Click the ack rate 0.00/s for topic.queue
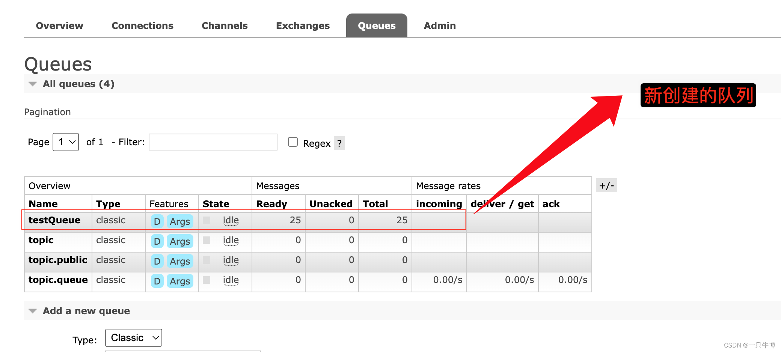 click(573, 280)
